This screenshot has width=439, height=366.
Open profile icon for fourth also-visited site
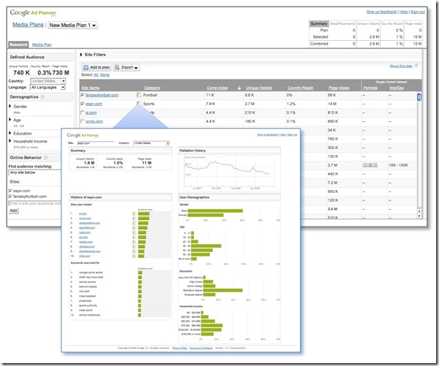(x=134, y=228)
